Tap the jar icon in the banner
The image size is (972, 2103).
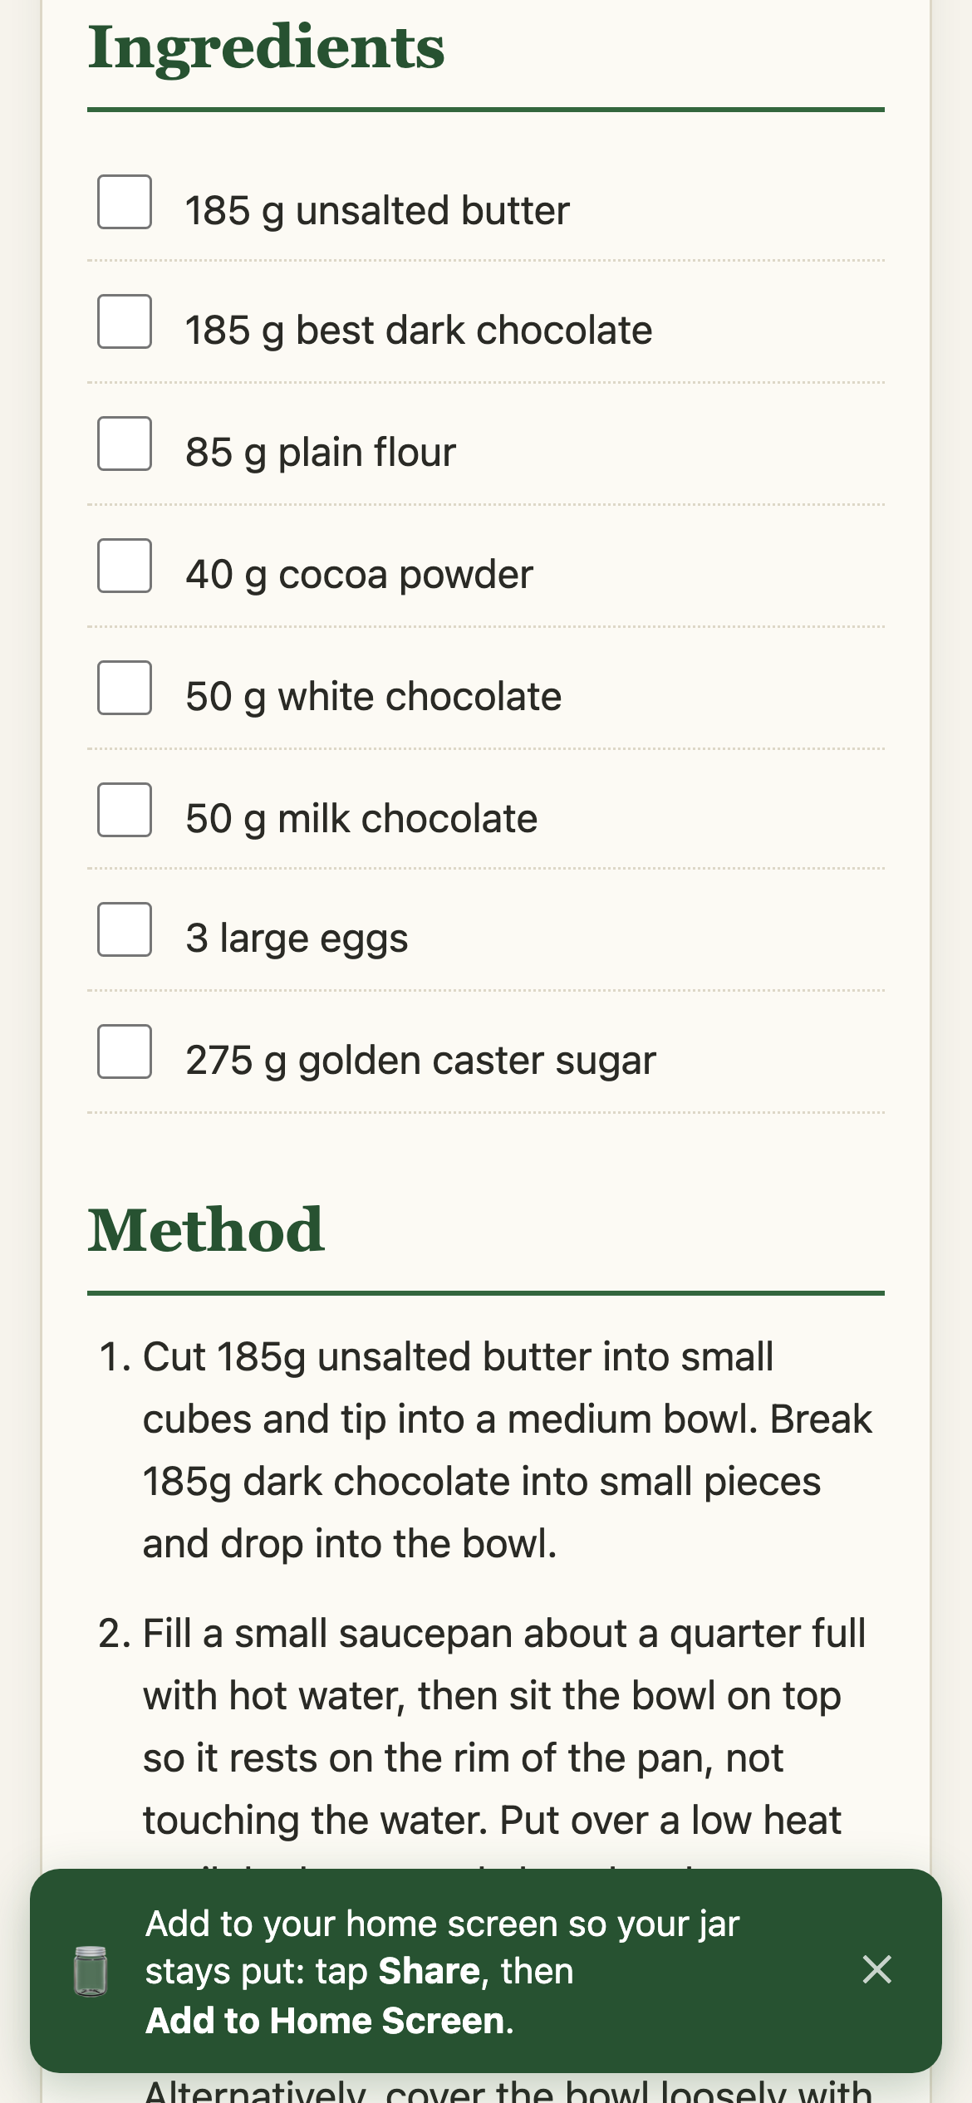coord(91,1971)
